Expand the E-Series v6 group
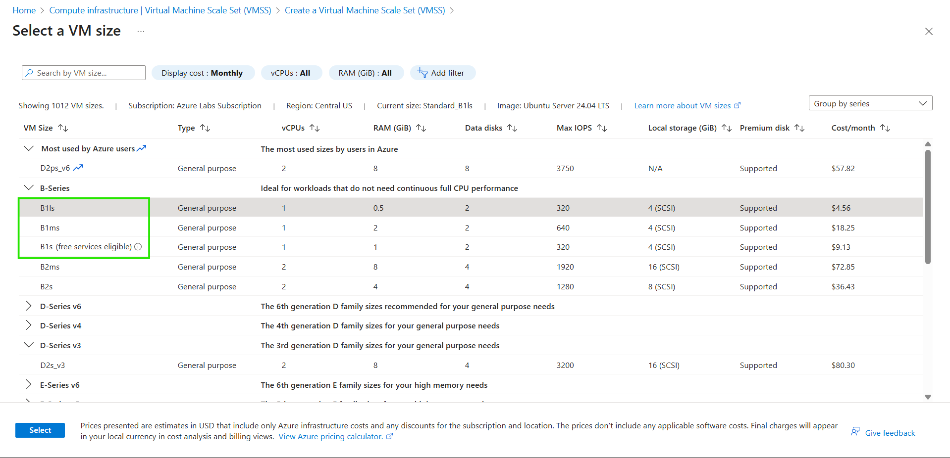The image size is (950, 458). click(x=29, y=385)
